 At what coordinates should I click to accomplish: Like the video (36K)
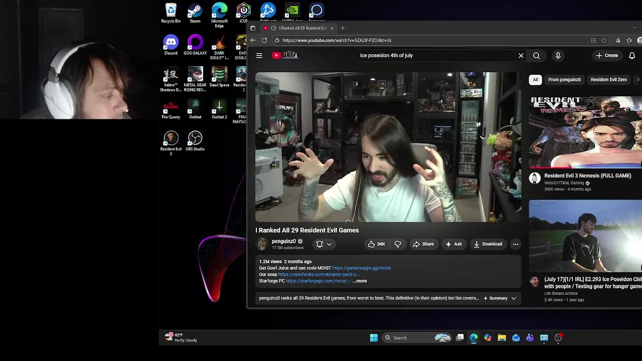[376, 244]
